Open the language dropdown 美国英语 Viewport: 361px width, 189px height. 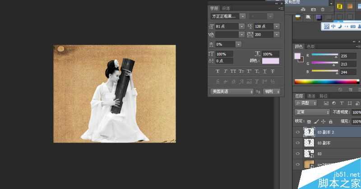pyautogui.click(x=232, y=92)
